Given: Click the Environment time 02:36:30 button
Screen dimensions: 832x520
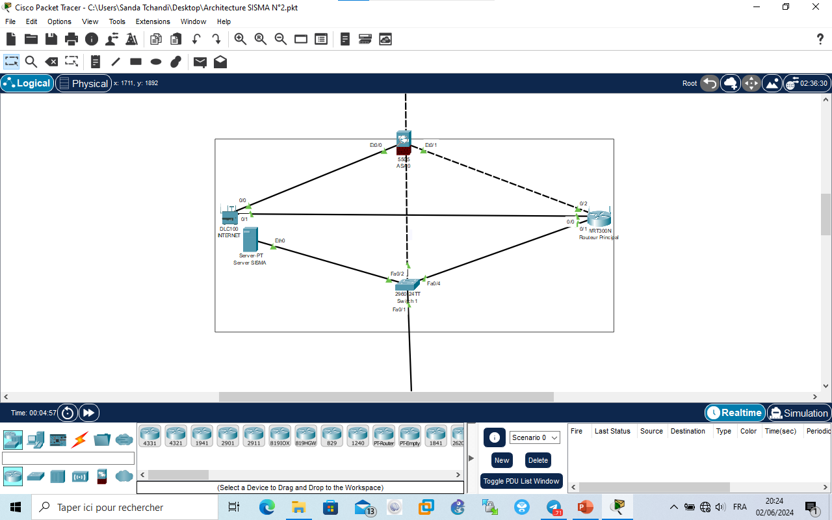Looking at the screenshot, I should point(807,83).
